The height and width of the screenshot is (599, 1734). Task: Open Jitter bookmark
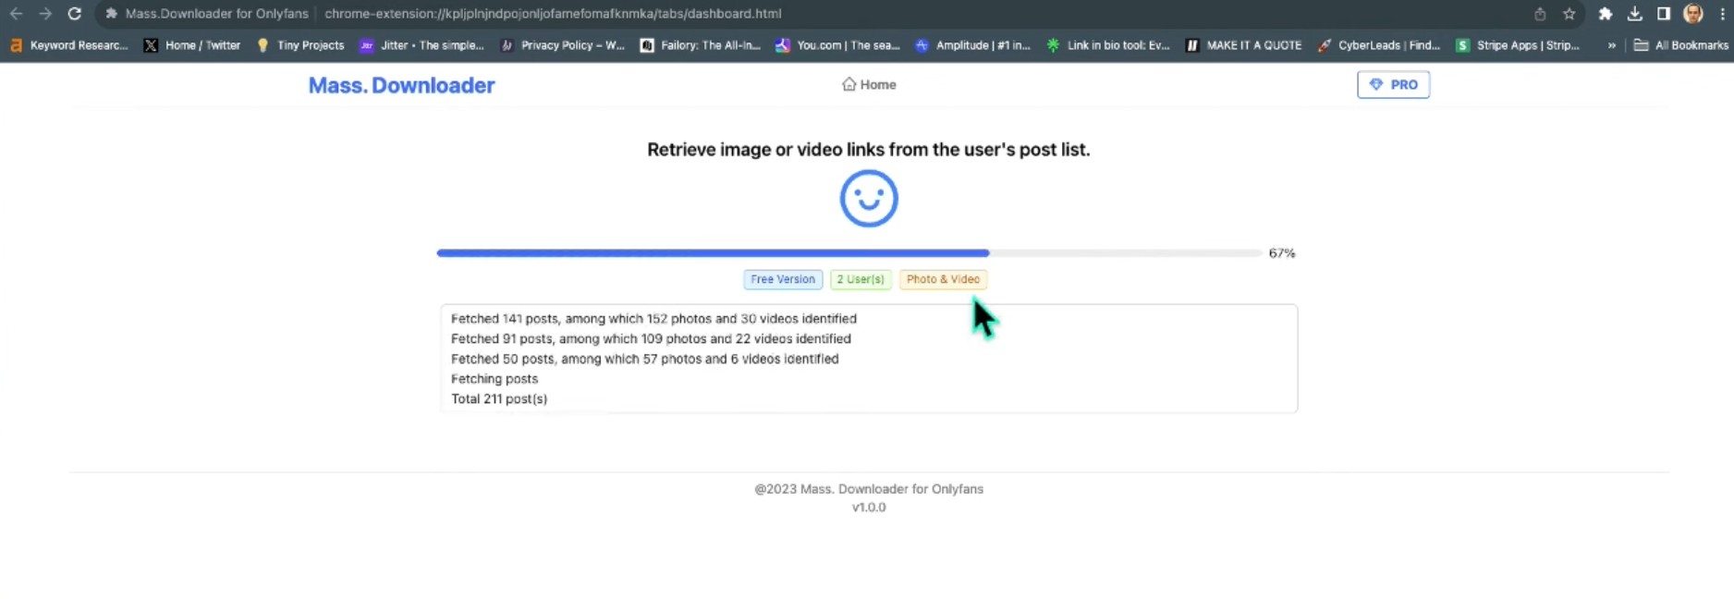coord(422,45)
